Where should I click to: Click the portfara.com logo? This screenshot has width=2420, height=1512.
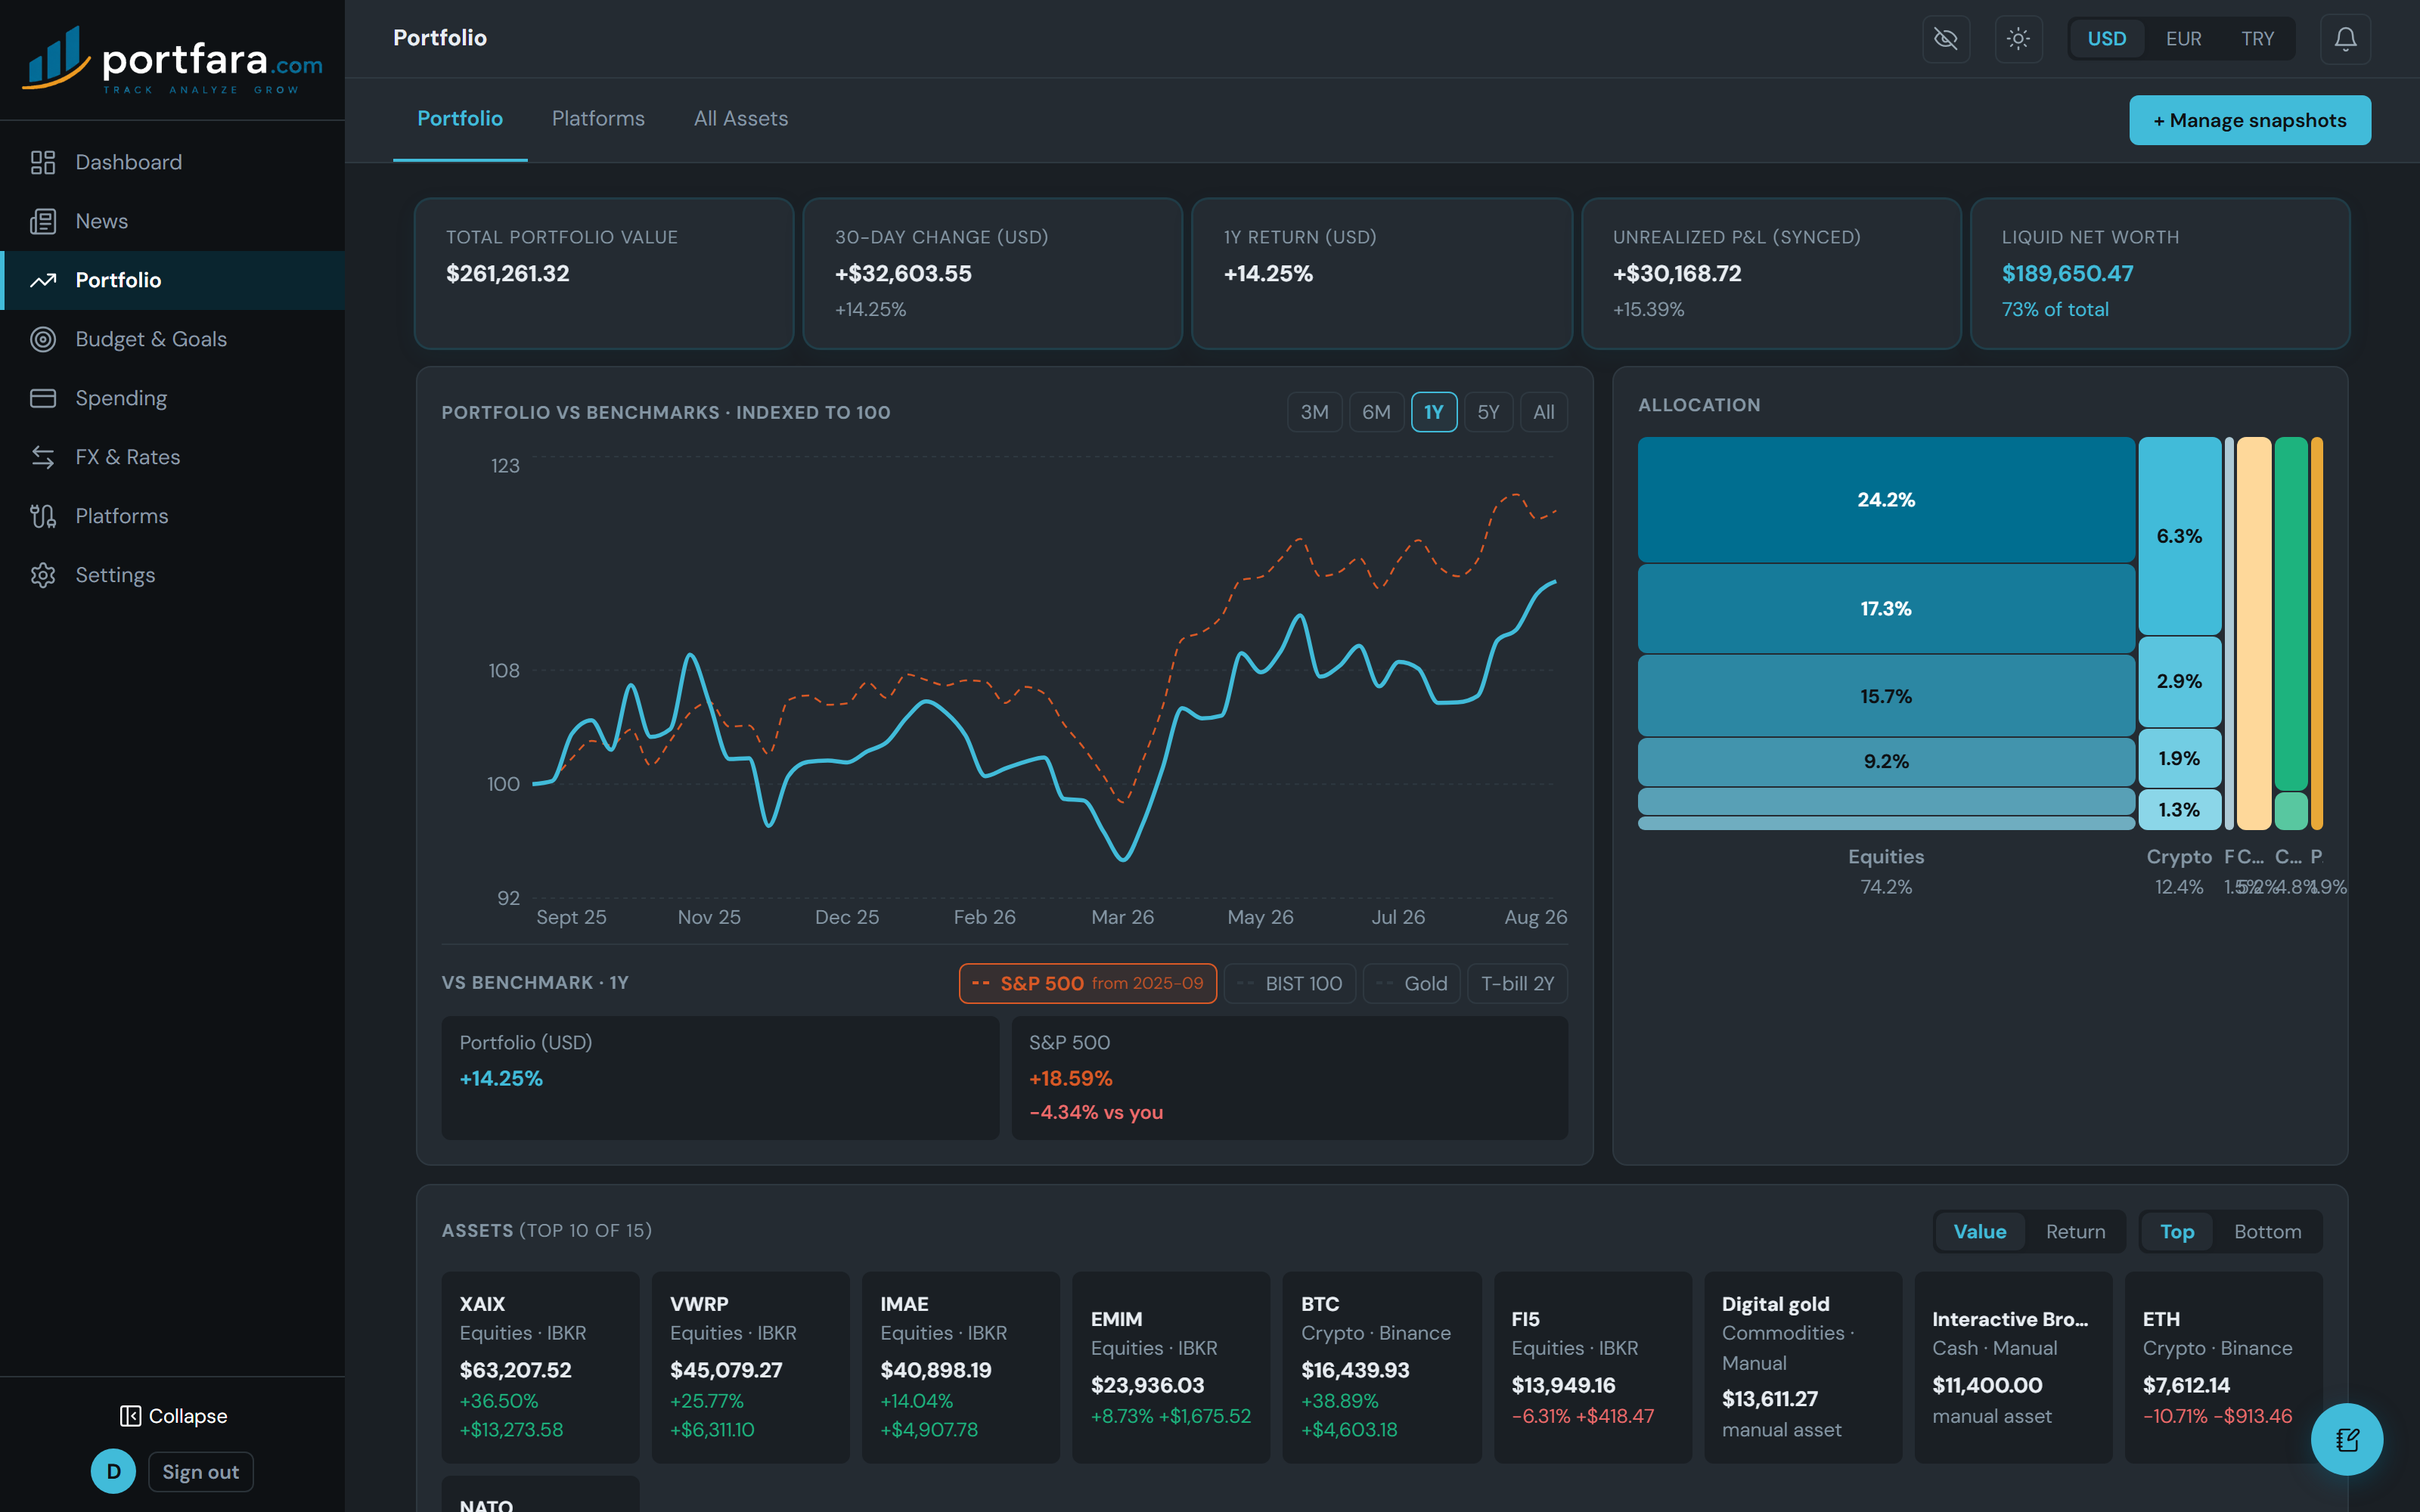coord(172,60)
